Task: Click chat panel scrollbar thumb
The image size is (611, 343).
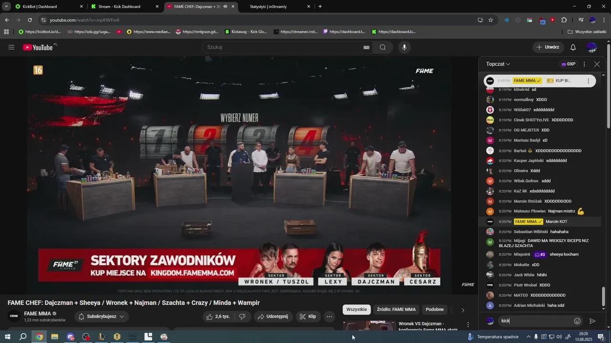Action: pos(604,296)
